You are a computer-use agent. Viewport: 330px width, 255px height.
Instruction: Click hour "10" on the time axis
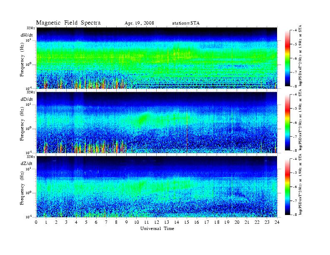pyautogui.click(x=137, y=222)
